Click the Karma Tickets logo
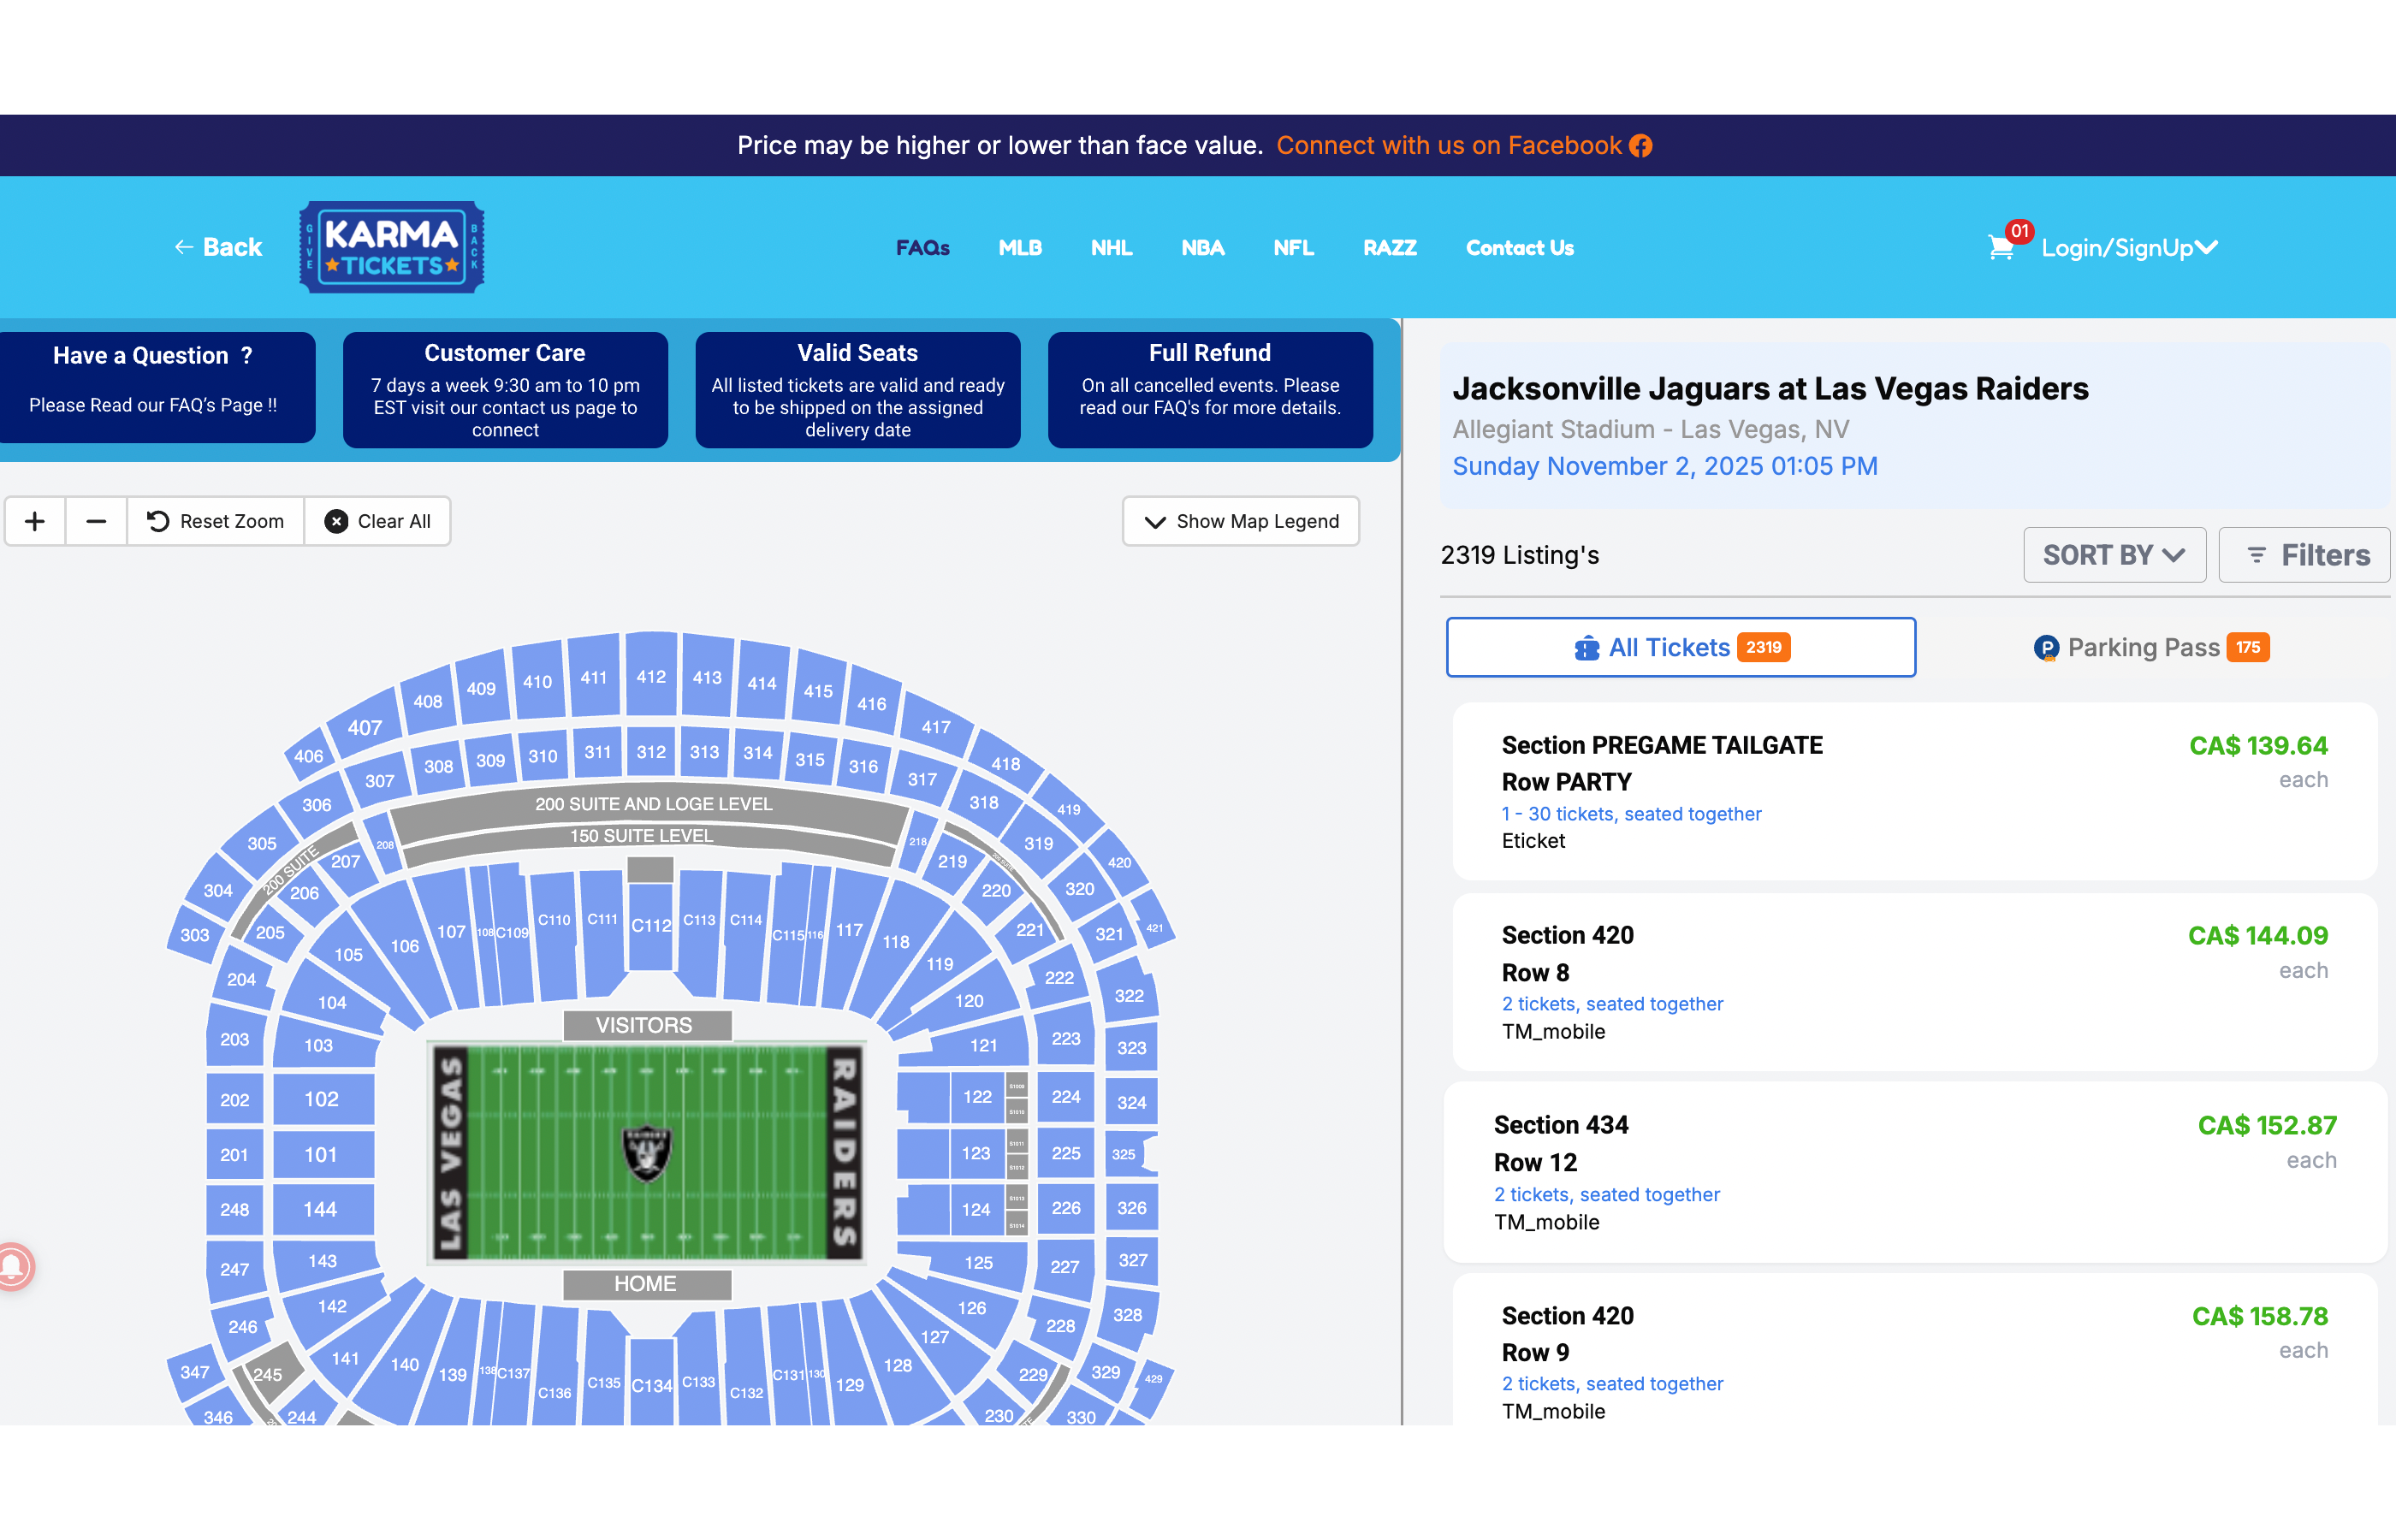The width and height of the screenshot is (2396, 1540). coord(392,247)
